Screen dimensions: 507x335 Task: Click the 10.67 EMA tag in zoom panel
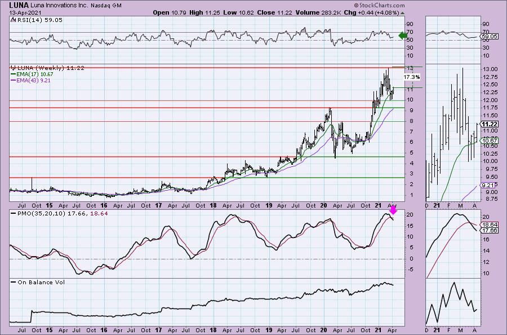pyautogui.click(x=490, y=140)
